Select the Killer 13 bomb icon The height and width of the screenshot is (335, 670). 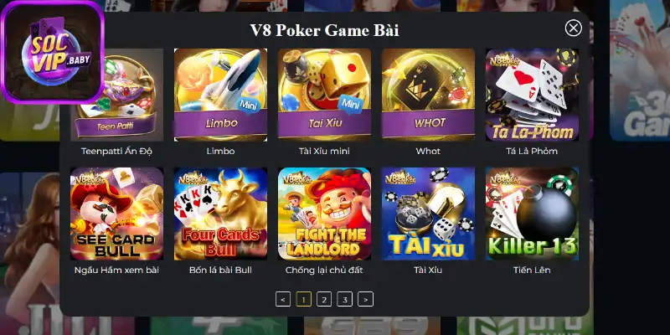point(532,214)
